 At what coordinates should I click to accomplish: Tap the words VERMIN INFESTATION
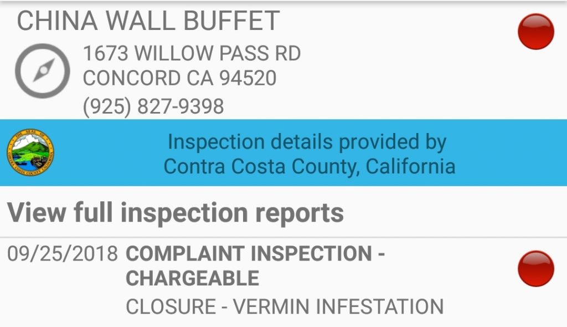338,306
